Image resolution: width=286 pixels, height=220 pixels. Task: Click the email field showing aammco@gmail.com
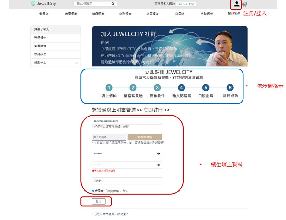(x=127, y=121)
